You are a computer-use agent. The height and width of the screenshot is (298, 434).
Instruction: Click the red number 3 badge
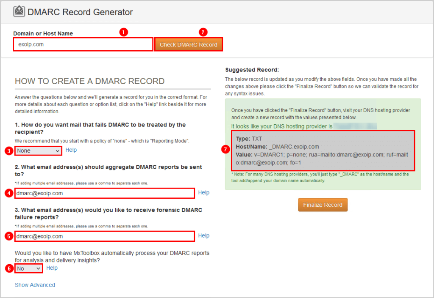[9, 150]
